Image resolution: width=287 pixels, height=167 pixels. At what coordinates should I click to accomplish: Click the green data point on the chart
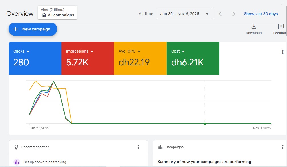click(x=205, y=124)
